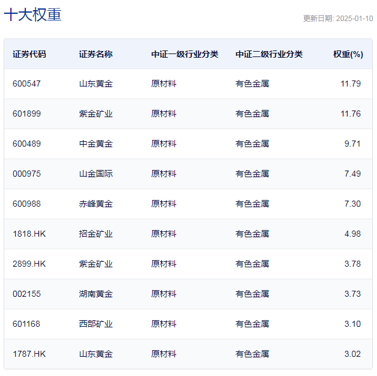Click weight value 3.10

click(x=352, y=324)
